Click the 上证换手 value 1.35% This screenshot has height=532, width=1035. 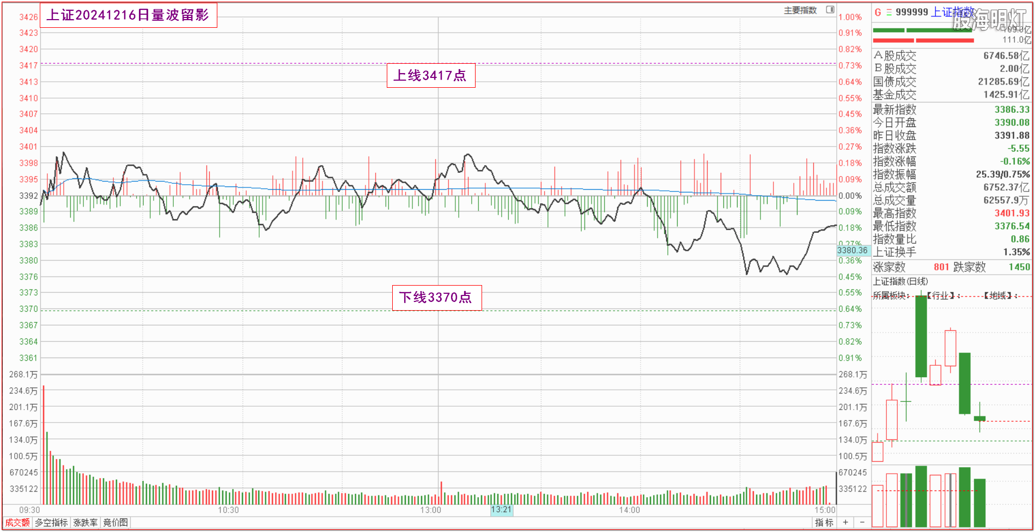point(1016,252)
